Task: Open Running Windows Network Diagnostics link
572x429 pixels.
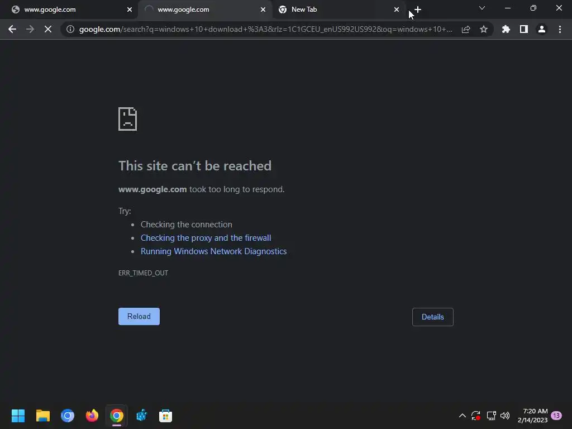Action: tap(214, 251)
